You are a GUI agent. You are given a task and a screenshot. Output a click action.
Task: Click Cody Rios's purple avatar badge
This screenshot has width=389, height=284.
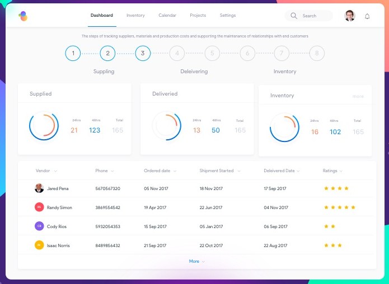coord(39,226)
